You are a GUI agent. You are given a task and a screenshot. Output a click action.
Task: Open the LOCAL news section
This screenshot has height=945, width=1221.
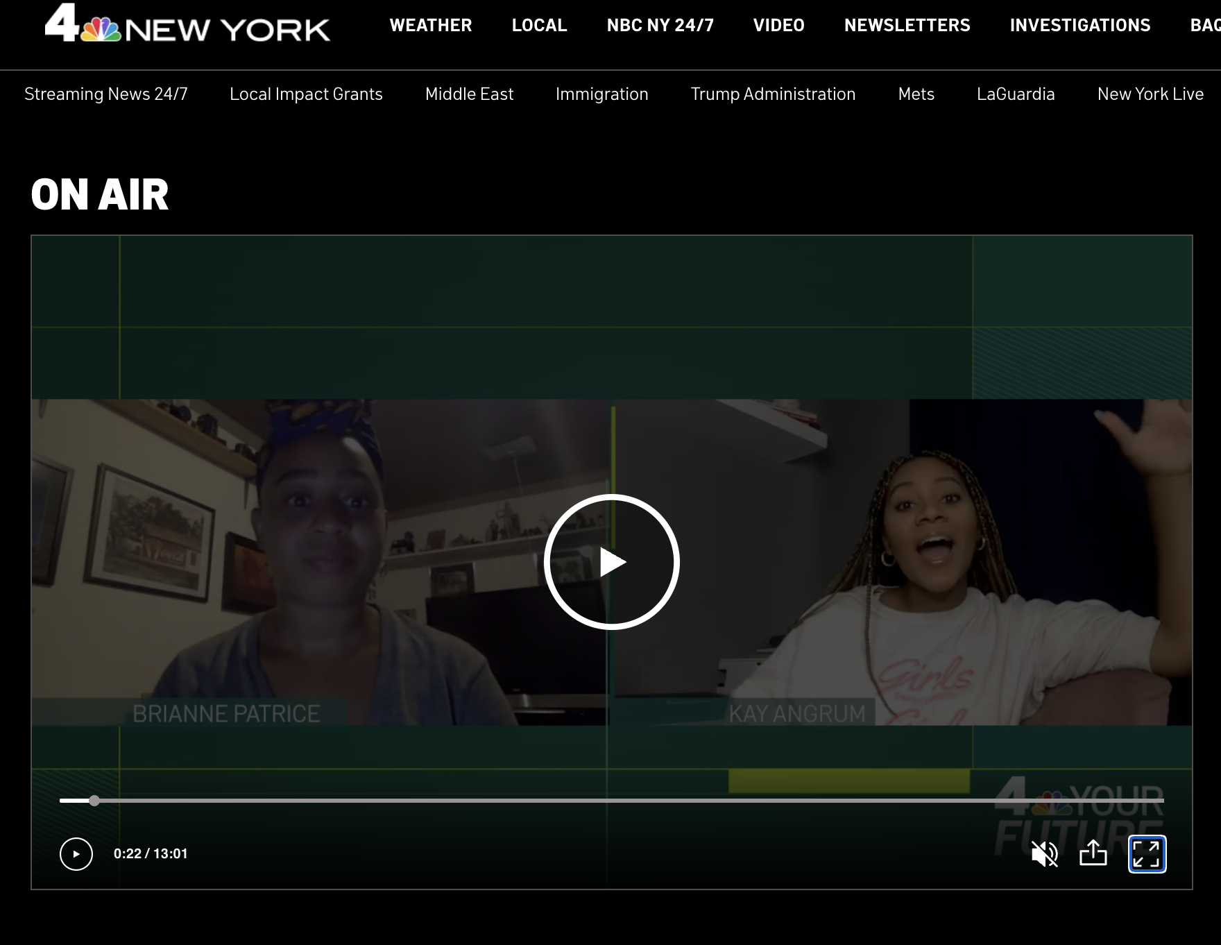tap(539, 26)
